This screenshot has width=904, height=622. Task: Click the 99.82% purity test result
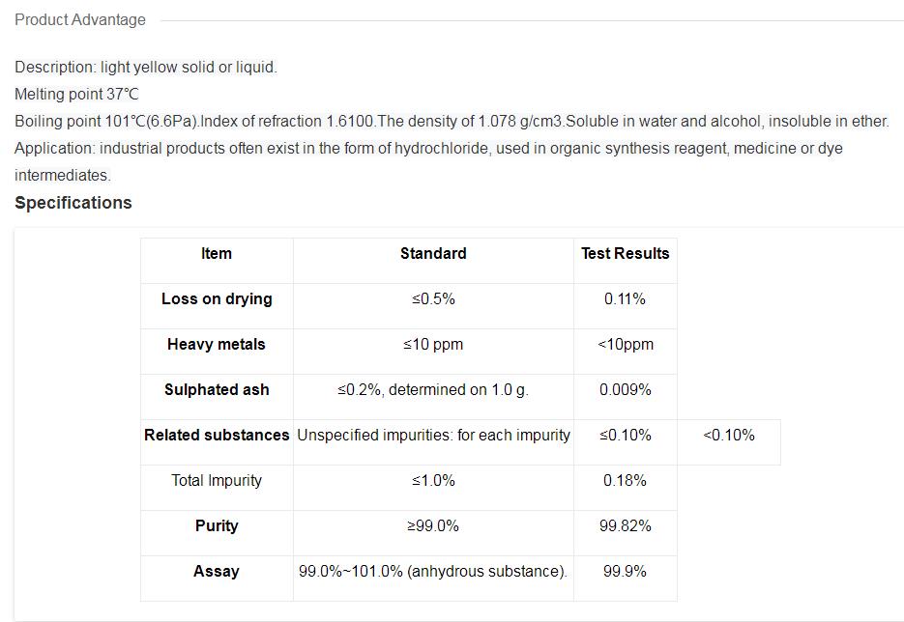[625, 526]
